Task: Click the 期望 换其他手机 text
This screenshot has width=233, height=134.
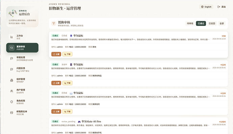Action: [95, 133]
